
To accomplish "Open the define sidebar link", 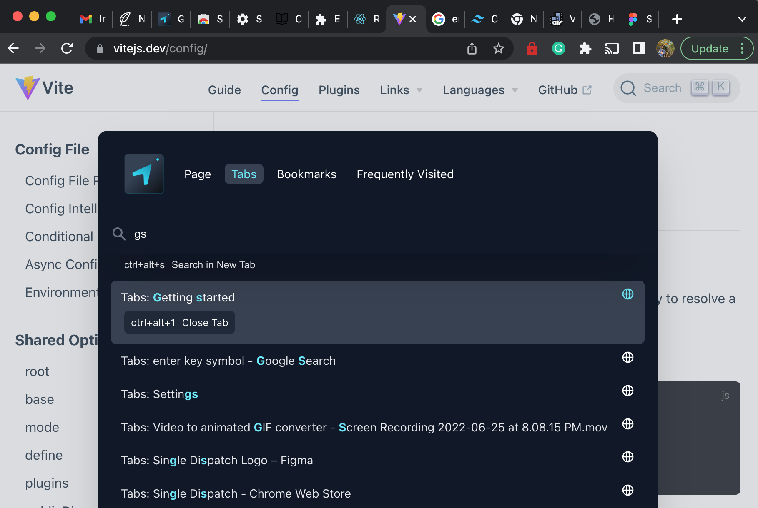I will (x=44, y=455).
